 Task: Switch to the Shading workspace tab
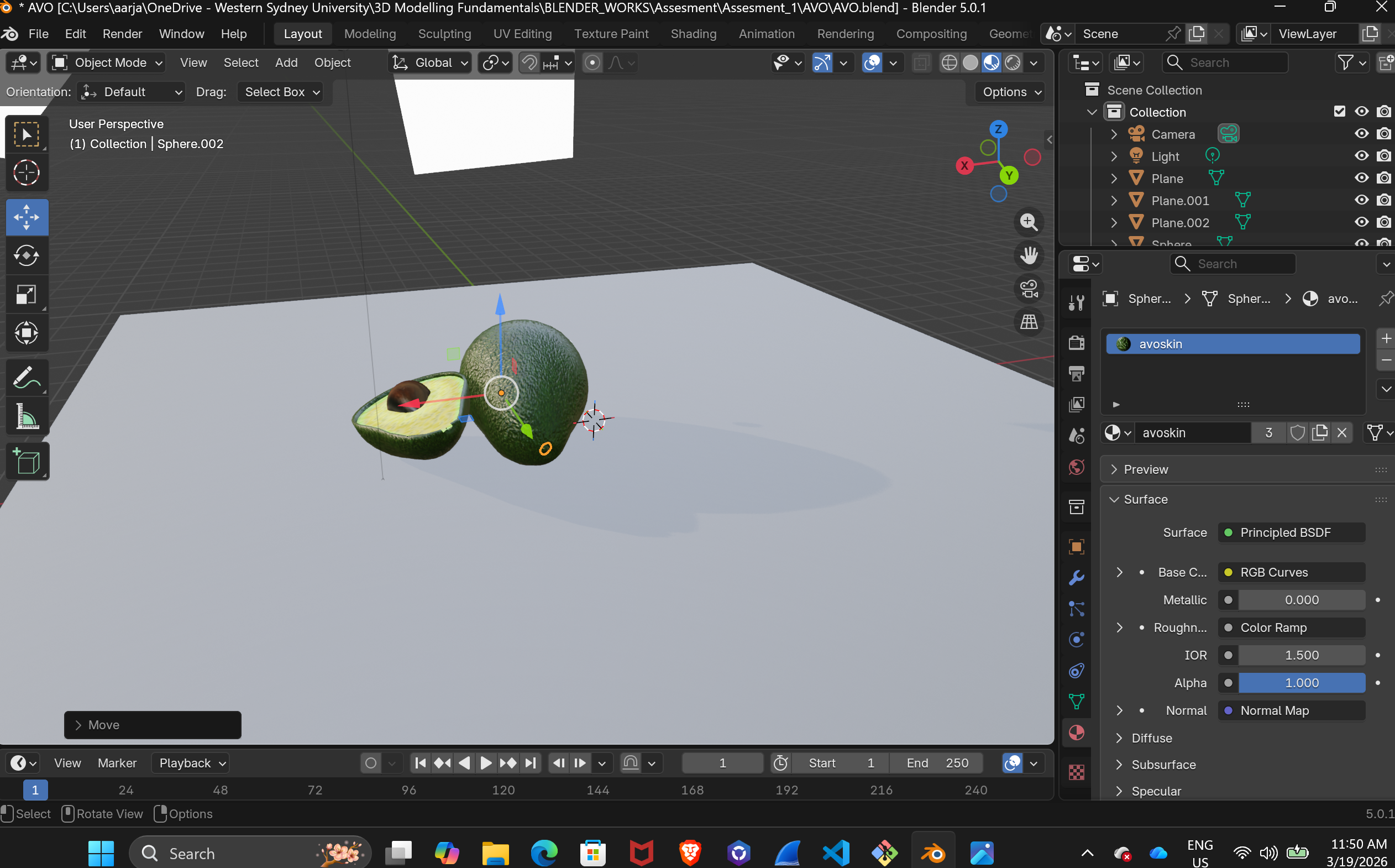tap(693, 34)
